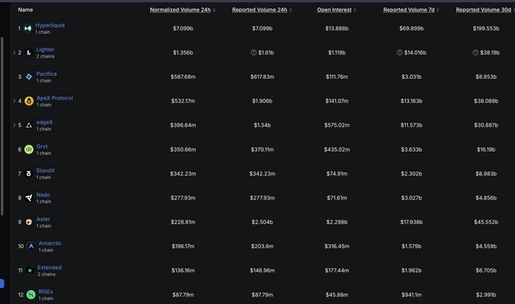Select Extended's $136.16m normalized volume
Image resolution: width=515 pixels, height=304 pixels.
point(183,271)
